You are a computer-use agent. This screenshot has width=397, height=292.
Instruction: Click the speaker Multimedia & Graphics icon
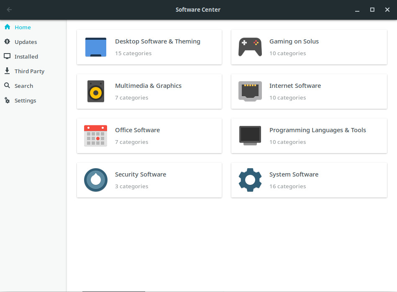[x=95, y=92]
